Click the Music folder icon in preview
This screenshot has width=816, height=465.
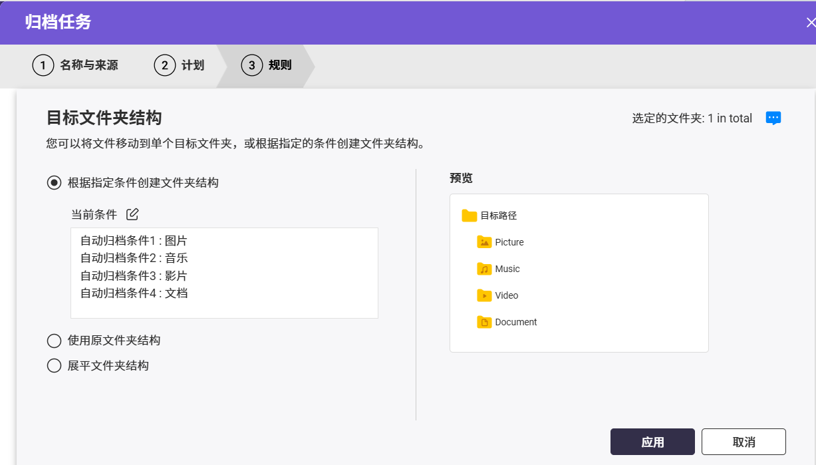[484, 269]
